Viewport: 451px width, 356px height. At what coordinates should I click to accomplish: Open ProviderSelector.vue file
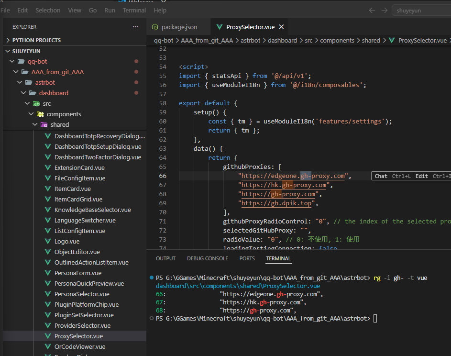[82, 325]
